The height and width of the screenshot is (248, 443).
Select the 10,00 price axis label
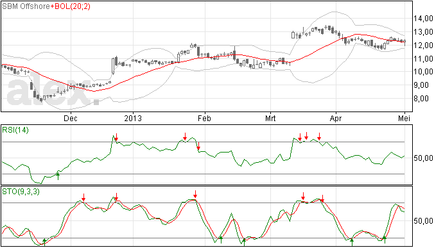(x=424, y=72)
